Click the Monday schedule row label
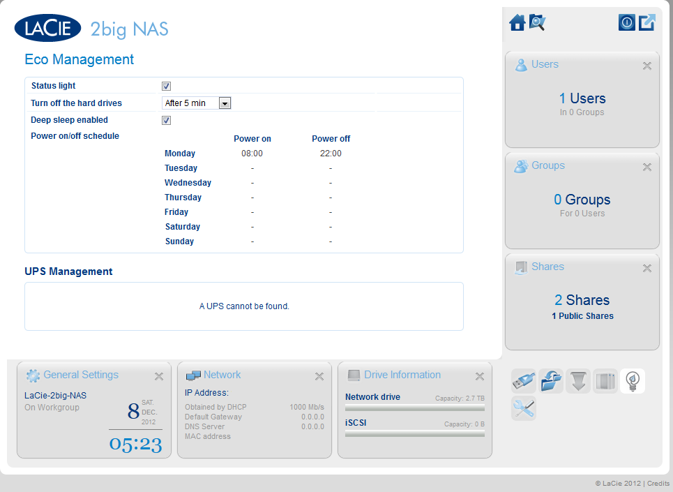The height and width of the screenshot is (492, 673). (x=180, y=154)
